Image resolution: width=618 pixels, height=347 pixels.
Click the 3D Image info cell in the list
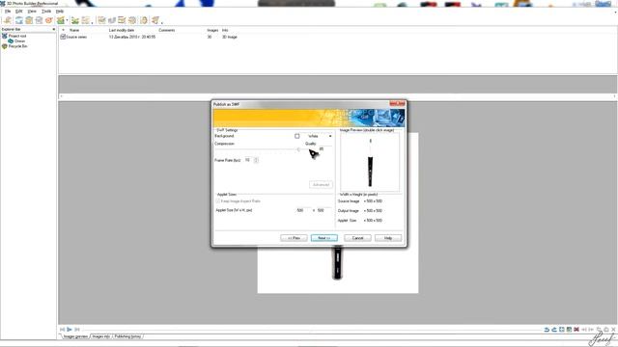[x=230, y=37]
